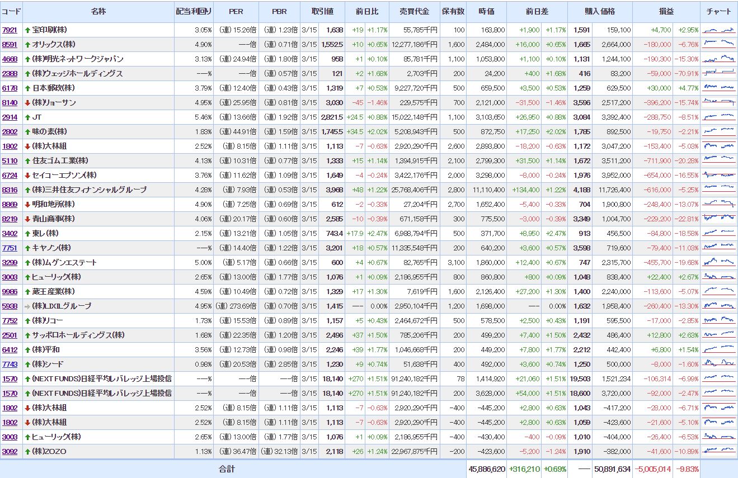The image size is (738, 478).
Task: Open stock code link 2914 for JT
Action: 10,117
